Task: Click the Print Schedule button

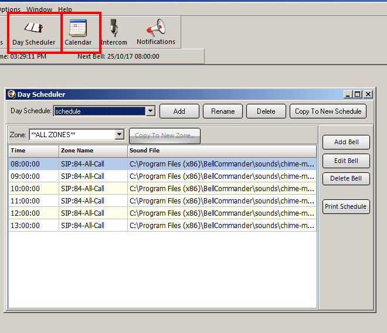Action: [x=346, y=206]
